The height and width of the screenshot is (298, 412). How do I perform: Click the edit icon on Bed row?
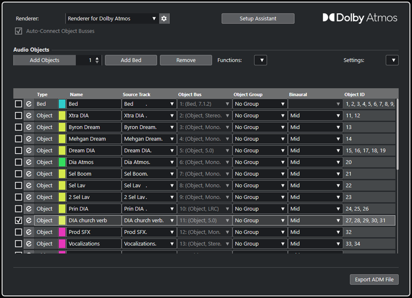pyautogui.click(x=28, y=104)
